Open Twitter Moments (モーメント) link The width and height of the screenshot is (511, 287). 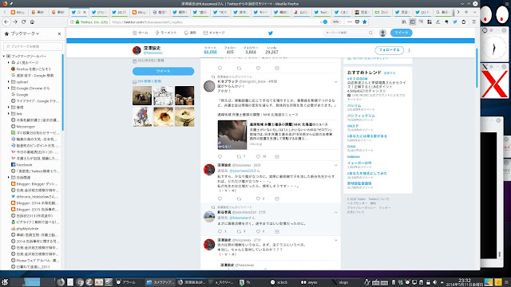point(166,33)
